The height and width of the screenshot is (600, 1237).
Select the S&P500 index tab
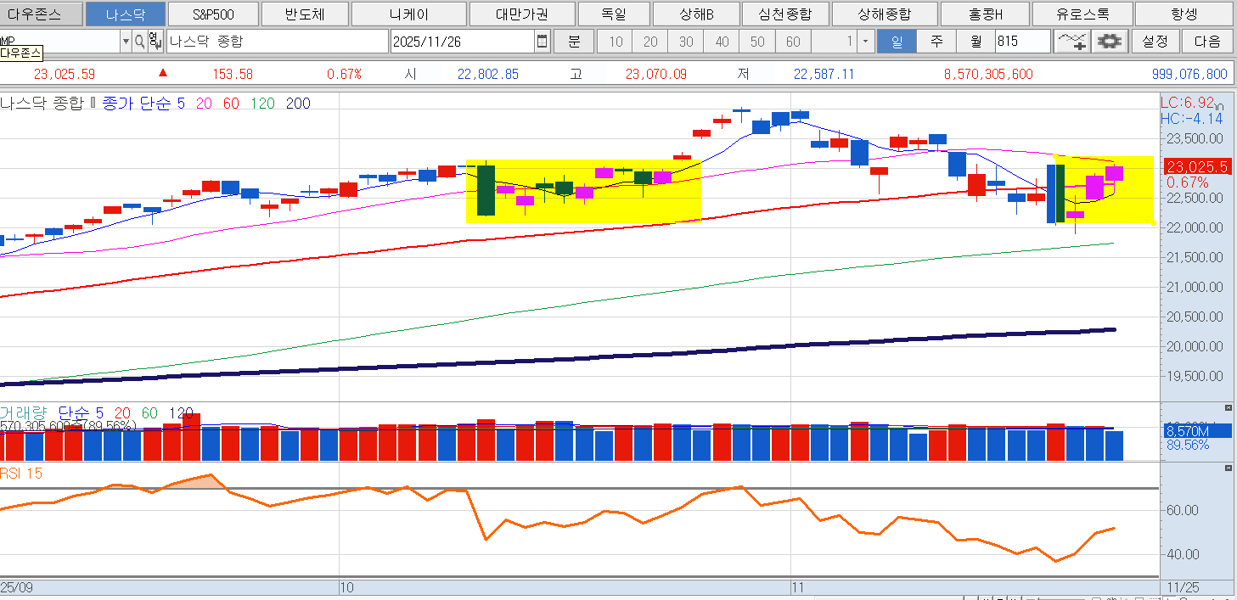pyautogui.click(x=213, y=14)
